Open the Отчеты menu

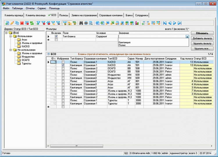30,8
